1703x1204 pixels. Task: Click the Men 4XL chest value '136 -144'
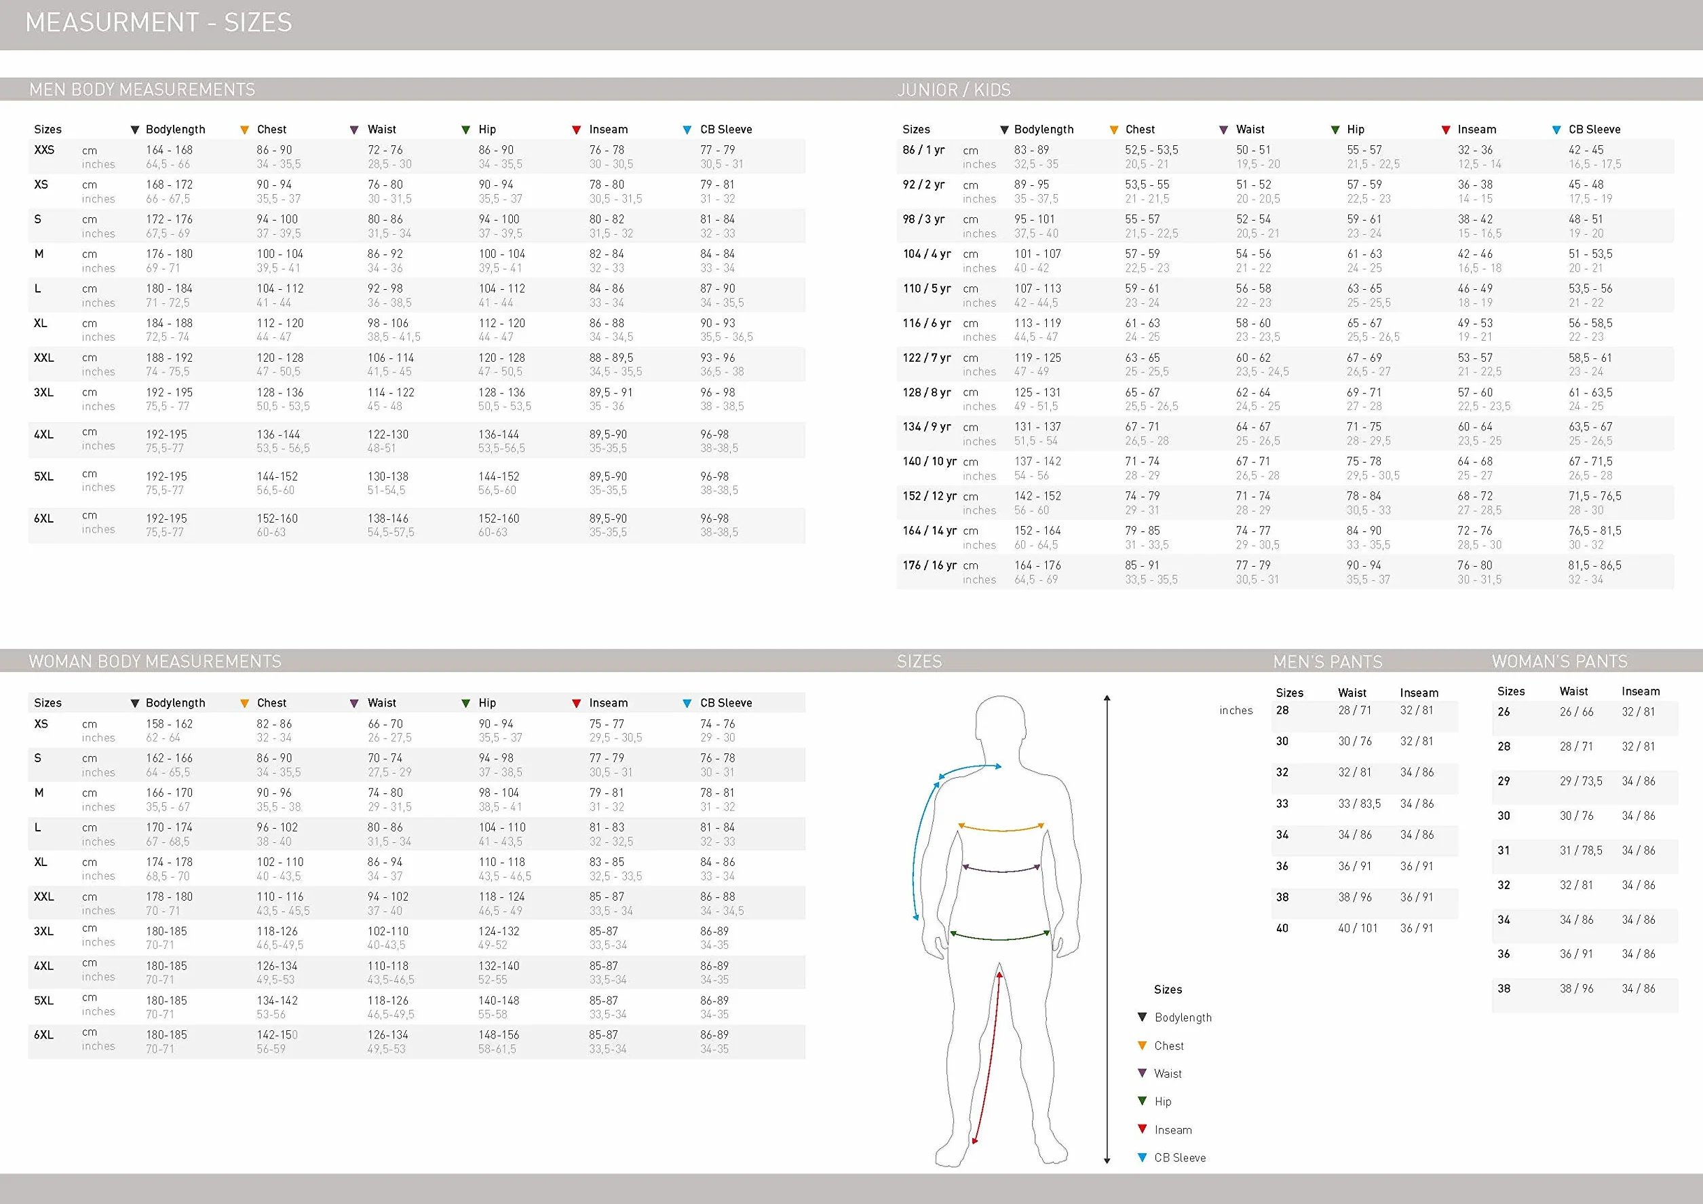coord(278,435)
